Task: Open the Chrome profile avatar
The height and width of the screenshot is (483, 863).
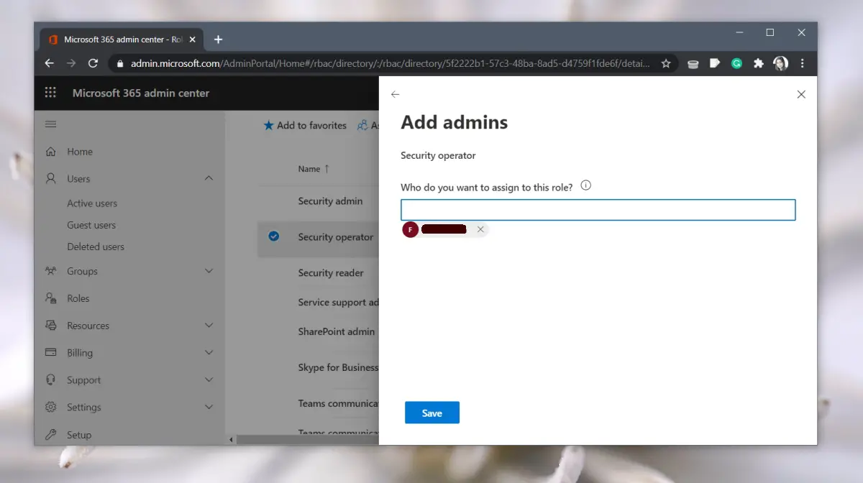Action: point(780,63)
